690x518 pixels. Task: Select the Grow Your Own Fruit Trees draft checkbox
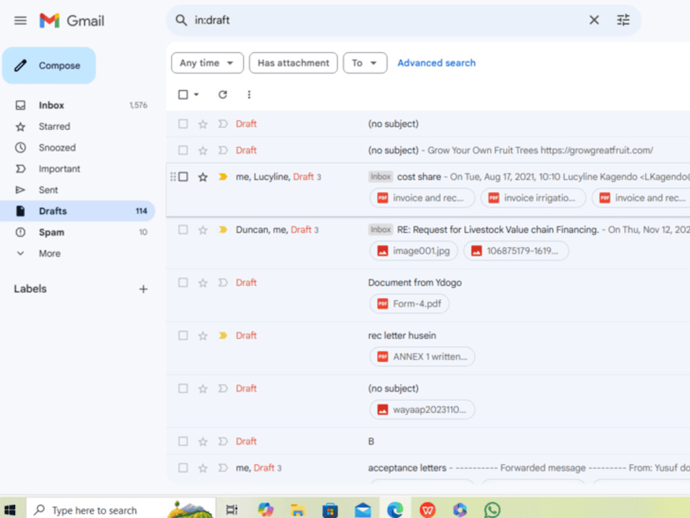click(x=183, y=150)
